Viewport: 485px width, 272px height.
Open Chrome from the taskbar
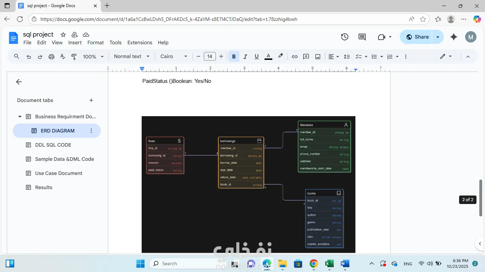click(314, 263)
